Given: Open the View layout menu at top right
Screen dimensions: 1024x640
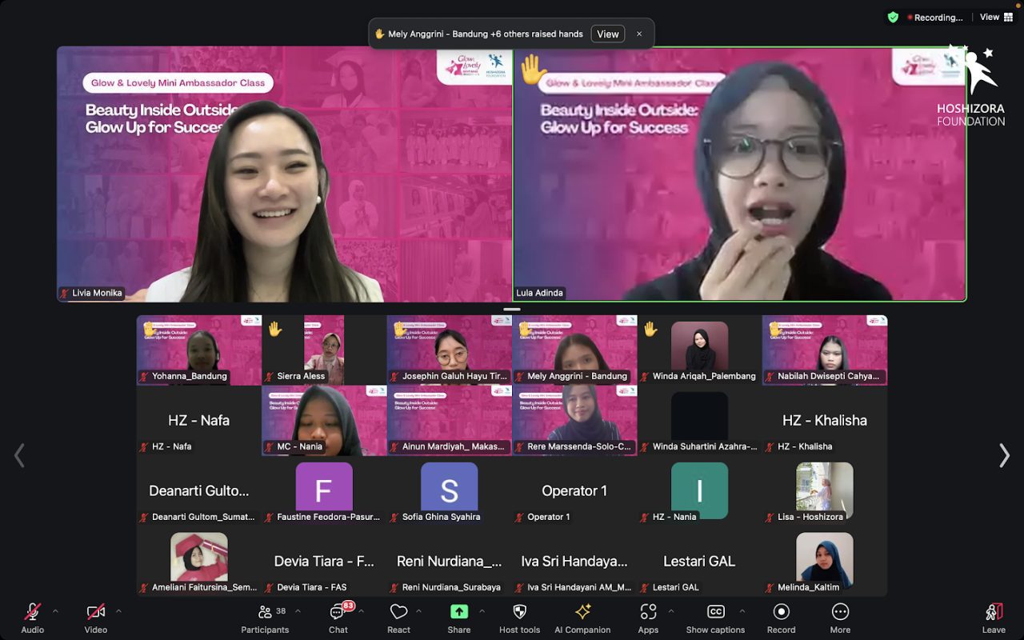Looking at the screenshot, I should pyautogui.click(x=996, y=17).
